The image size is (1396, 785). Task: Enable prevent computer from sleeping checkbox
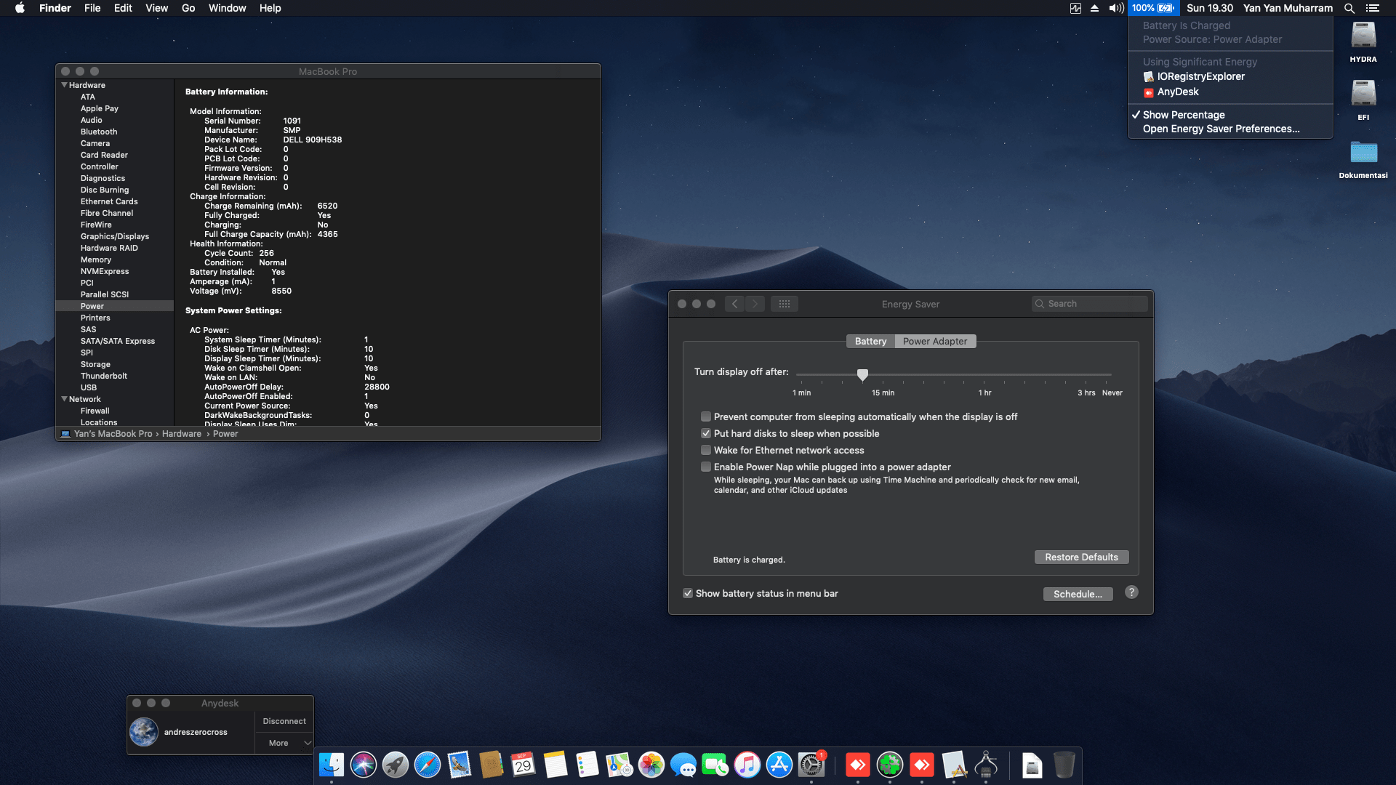pos(705,416)
